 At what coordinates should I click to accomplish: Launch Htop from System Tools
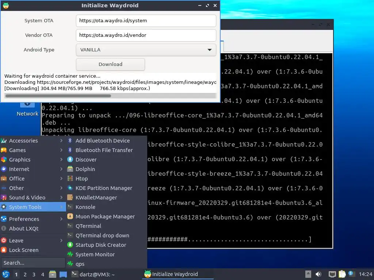[106, 179]
